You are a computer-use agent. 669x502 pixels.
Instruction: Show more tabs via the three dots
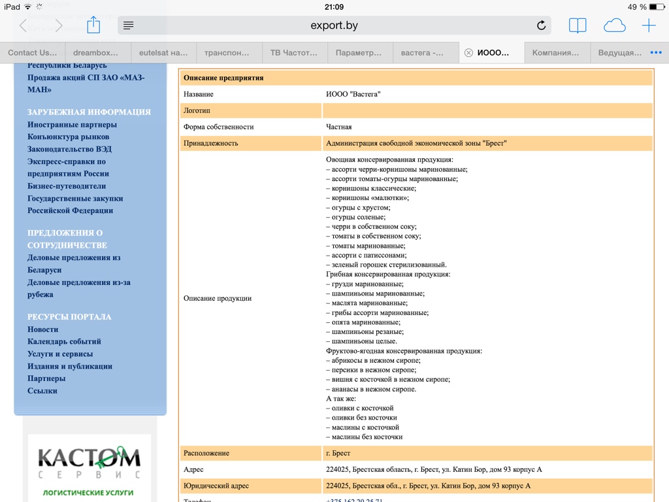coord(656,52)
